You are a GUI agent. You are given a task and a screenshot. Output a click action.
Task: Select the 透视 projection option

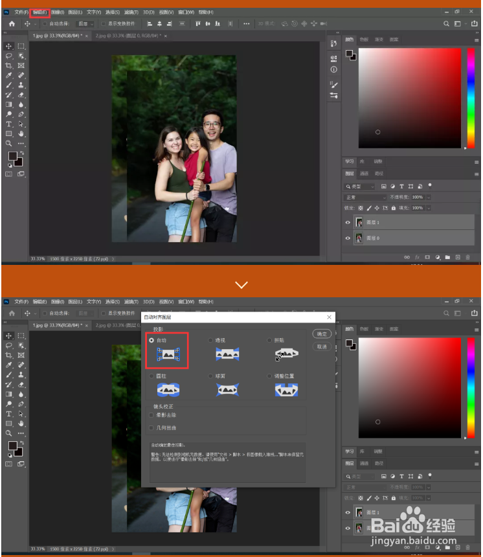210,340
